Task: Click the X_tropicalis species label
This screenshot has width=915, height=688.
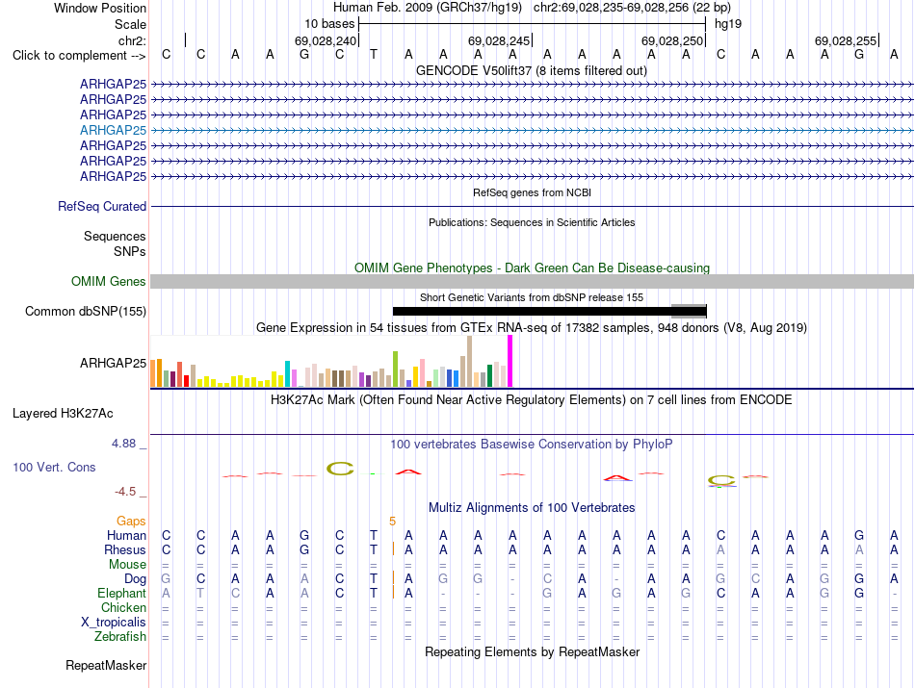Action: pos(114,623)
